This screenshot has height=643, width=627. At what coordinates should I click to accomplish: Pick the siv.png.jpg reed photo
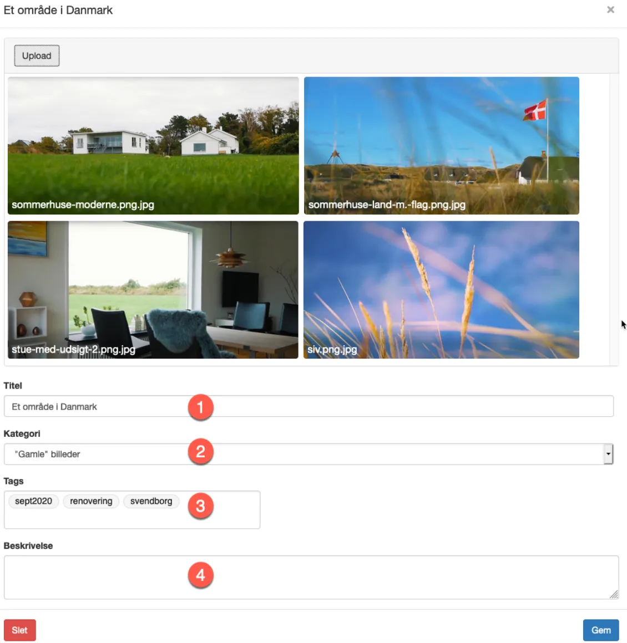point(441,289)
